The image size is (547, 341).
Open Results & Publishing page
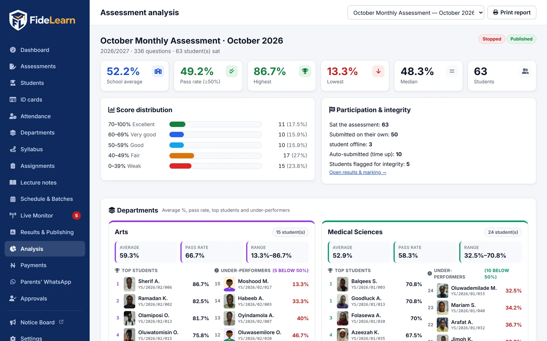click(x=45, y=232)
